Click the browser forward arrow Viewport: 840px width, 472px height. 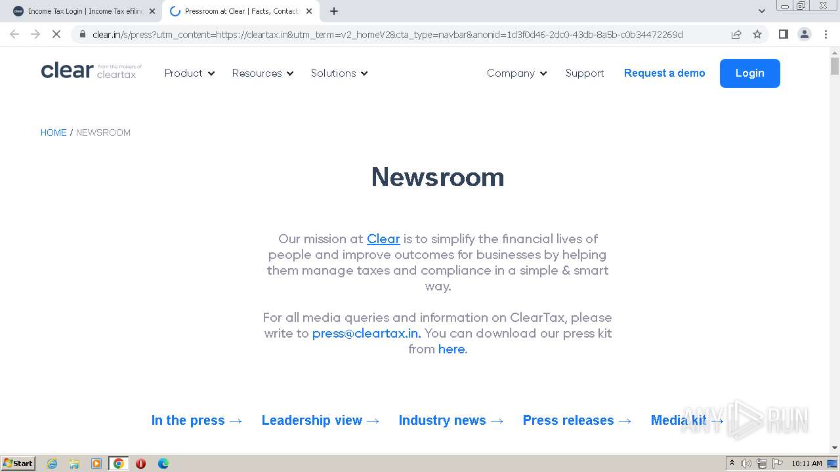point(35,34)
